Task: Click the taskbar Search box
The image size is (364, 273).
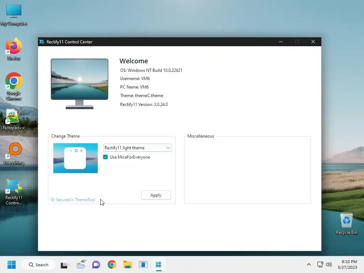Action: coord(38,264)
